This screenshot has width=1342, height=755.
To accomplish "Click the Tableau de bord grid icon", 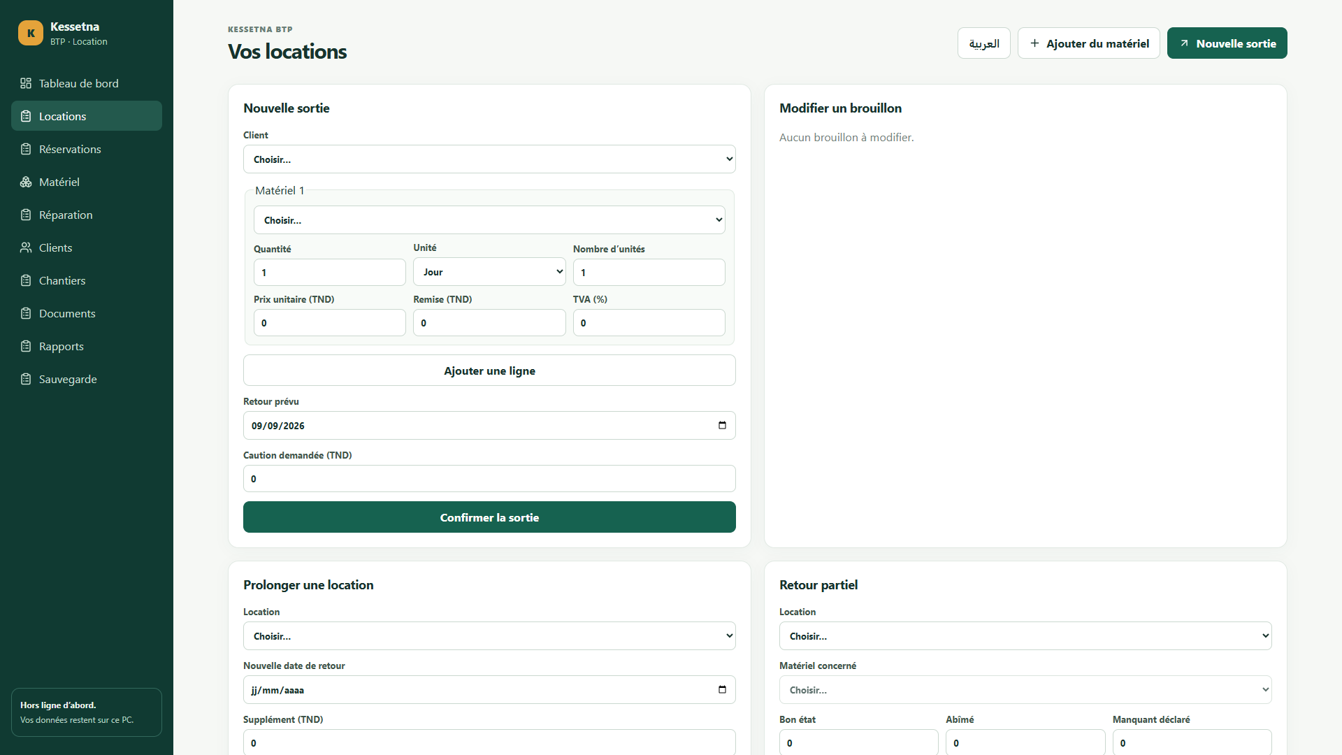I will click(26, 83).
